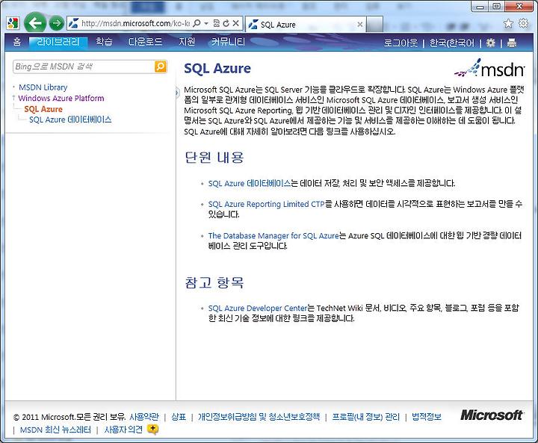
Task: Open the 학습 menu item
Action: 104,42
